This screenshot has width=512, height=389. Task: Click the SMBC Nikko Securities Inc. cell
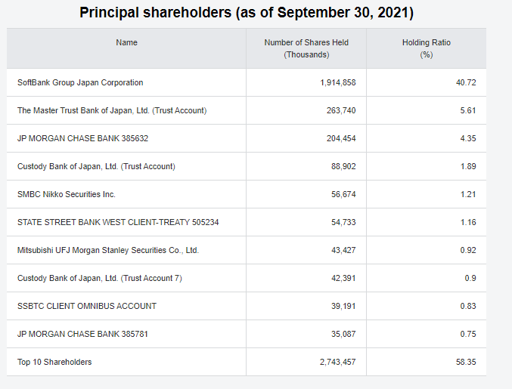67,194
